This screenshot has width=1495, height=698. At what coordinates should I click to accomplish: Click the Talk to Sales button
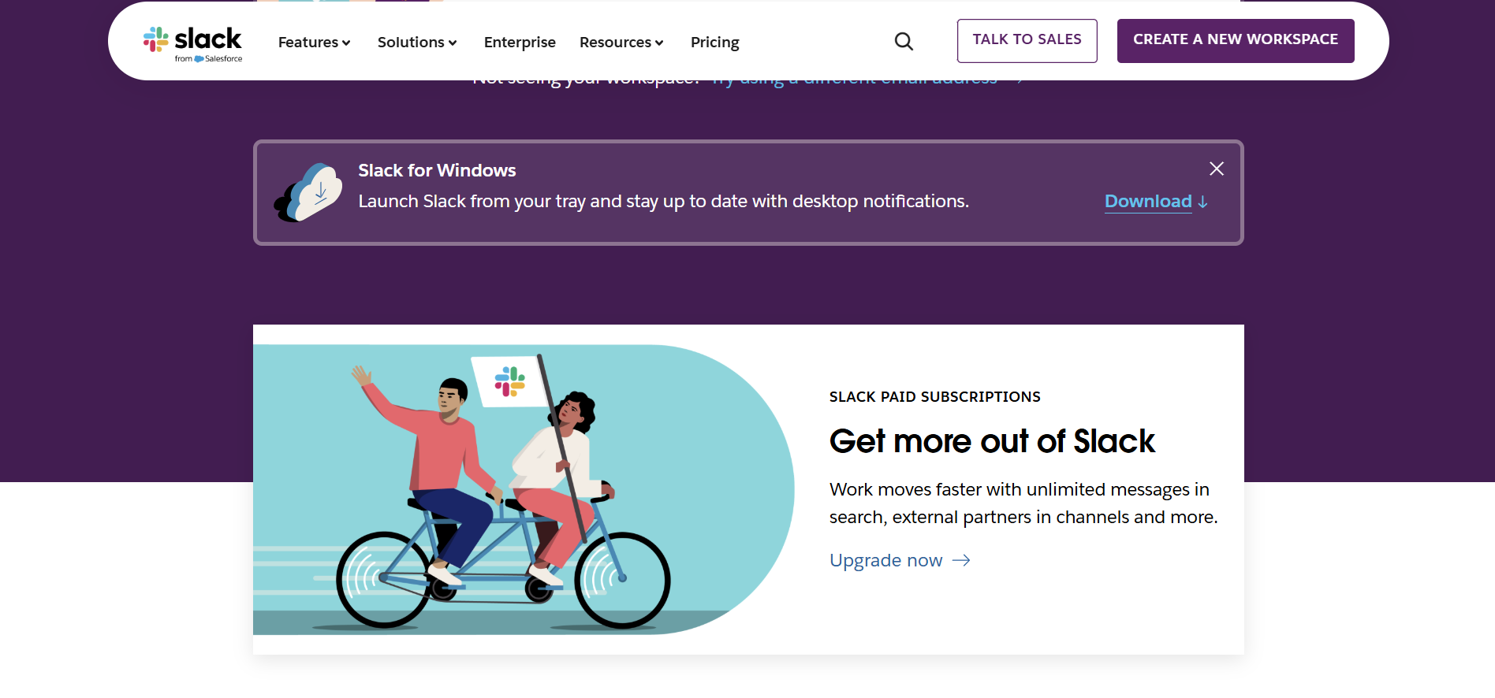1027,41
